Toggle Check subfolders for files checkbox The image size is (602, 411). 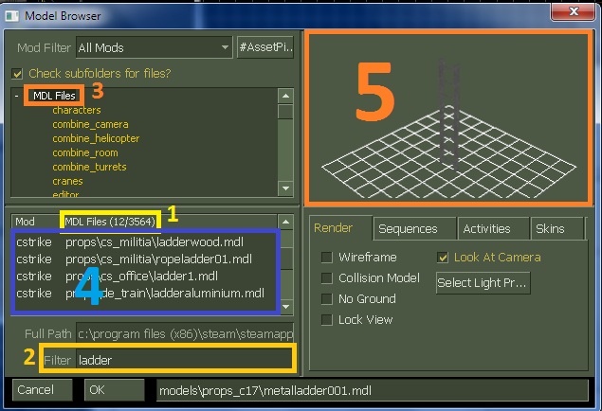pyautogui.click(x=17, y=73)
